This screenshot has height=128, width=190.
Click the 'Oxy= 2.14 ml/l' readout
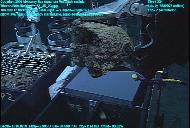point(89,126)
